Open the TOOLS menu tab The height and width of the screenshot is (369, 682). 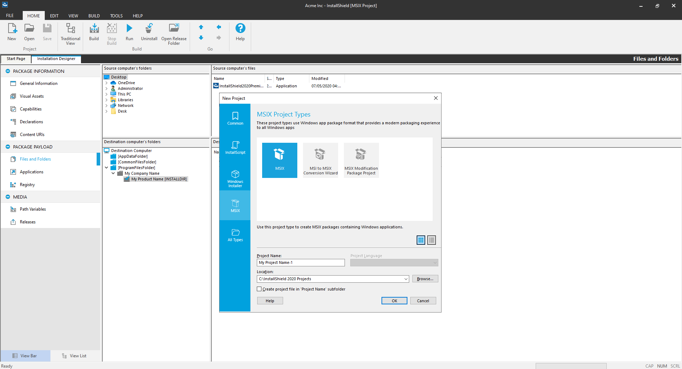116,16
